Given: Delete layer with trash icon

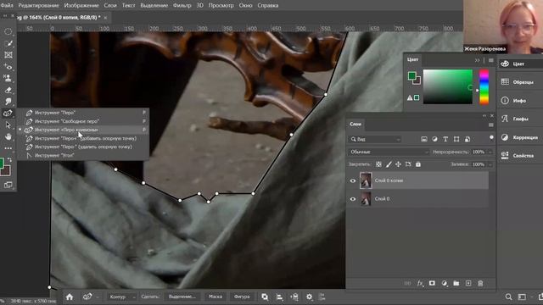Looking at the screenshot, I should click(480, 283).
